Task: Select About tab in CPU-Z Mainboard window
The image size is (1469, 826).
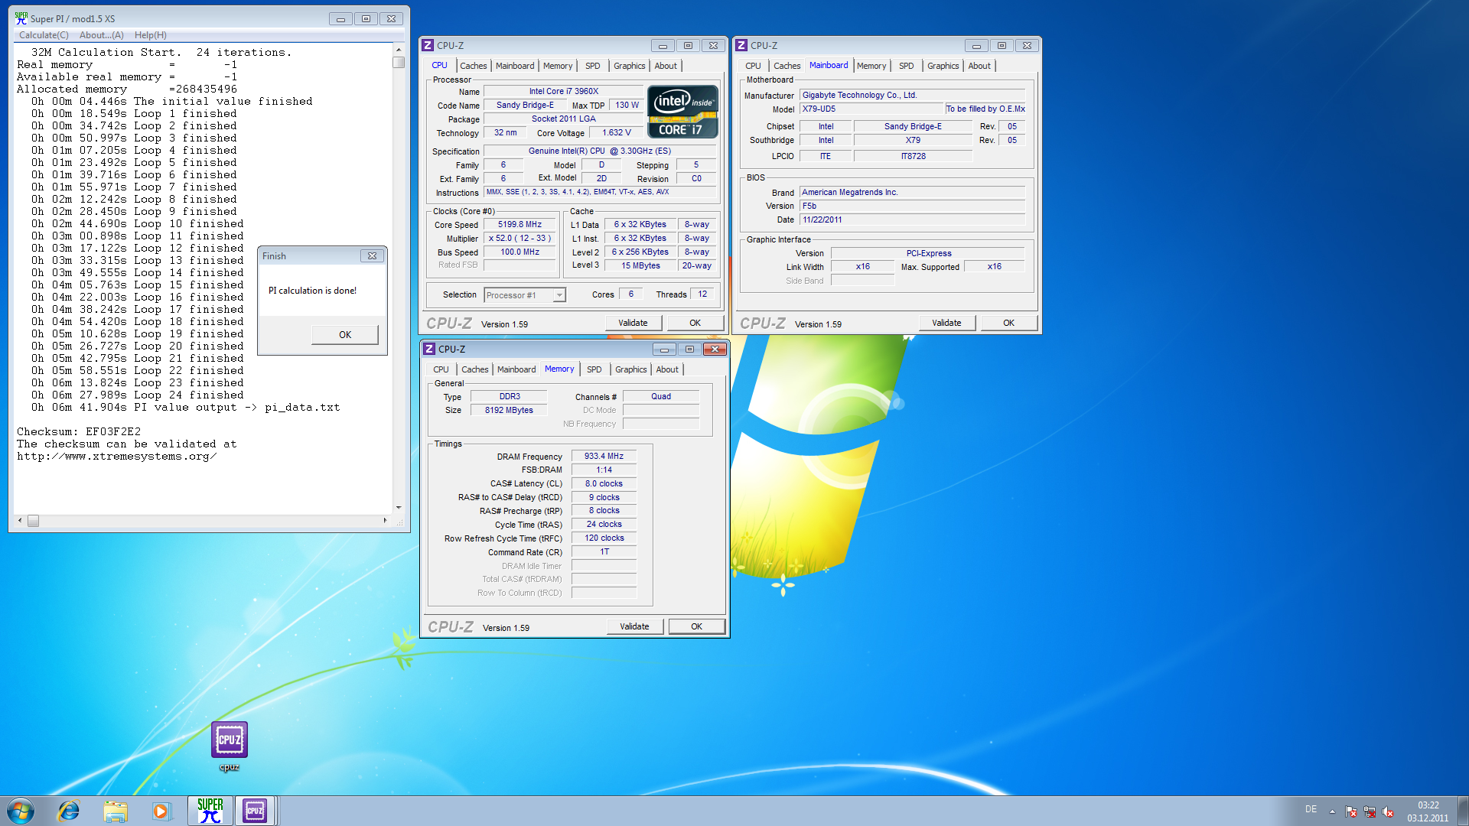Action: [x=979, y=66]
